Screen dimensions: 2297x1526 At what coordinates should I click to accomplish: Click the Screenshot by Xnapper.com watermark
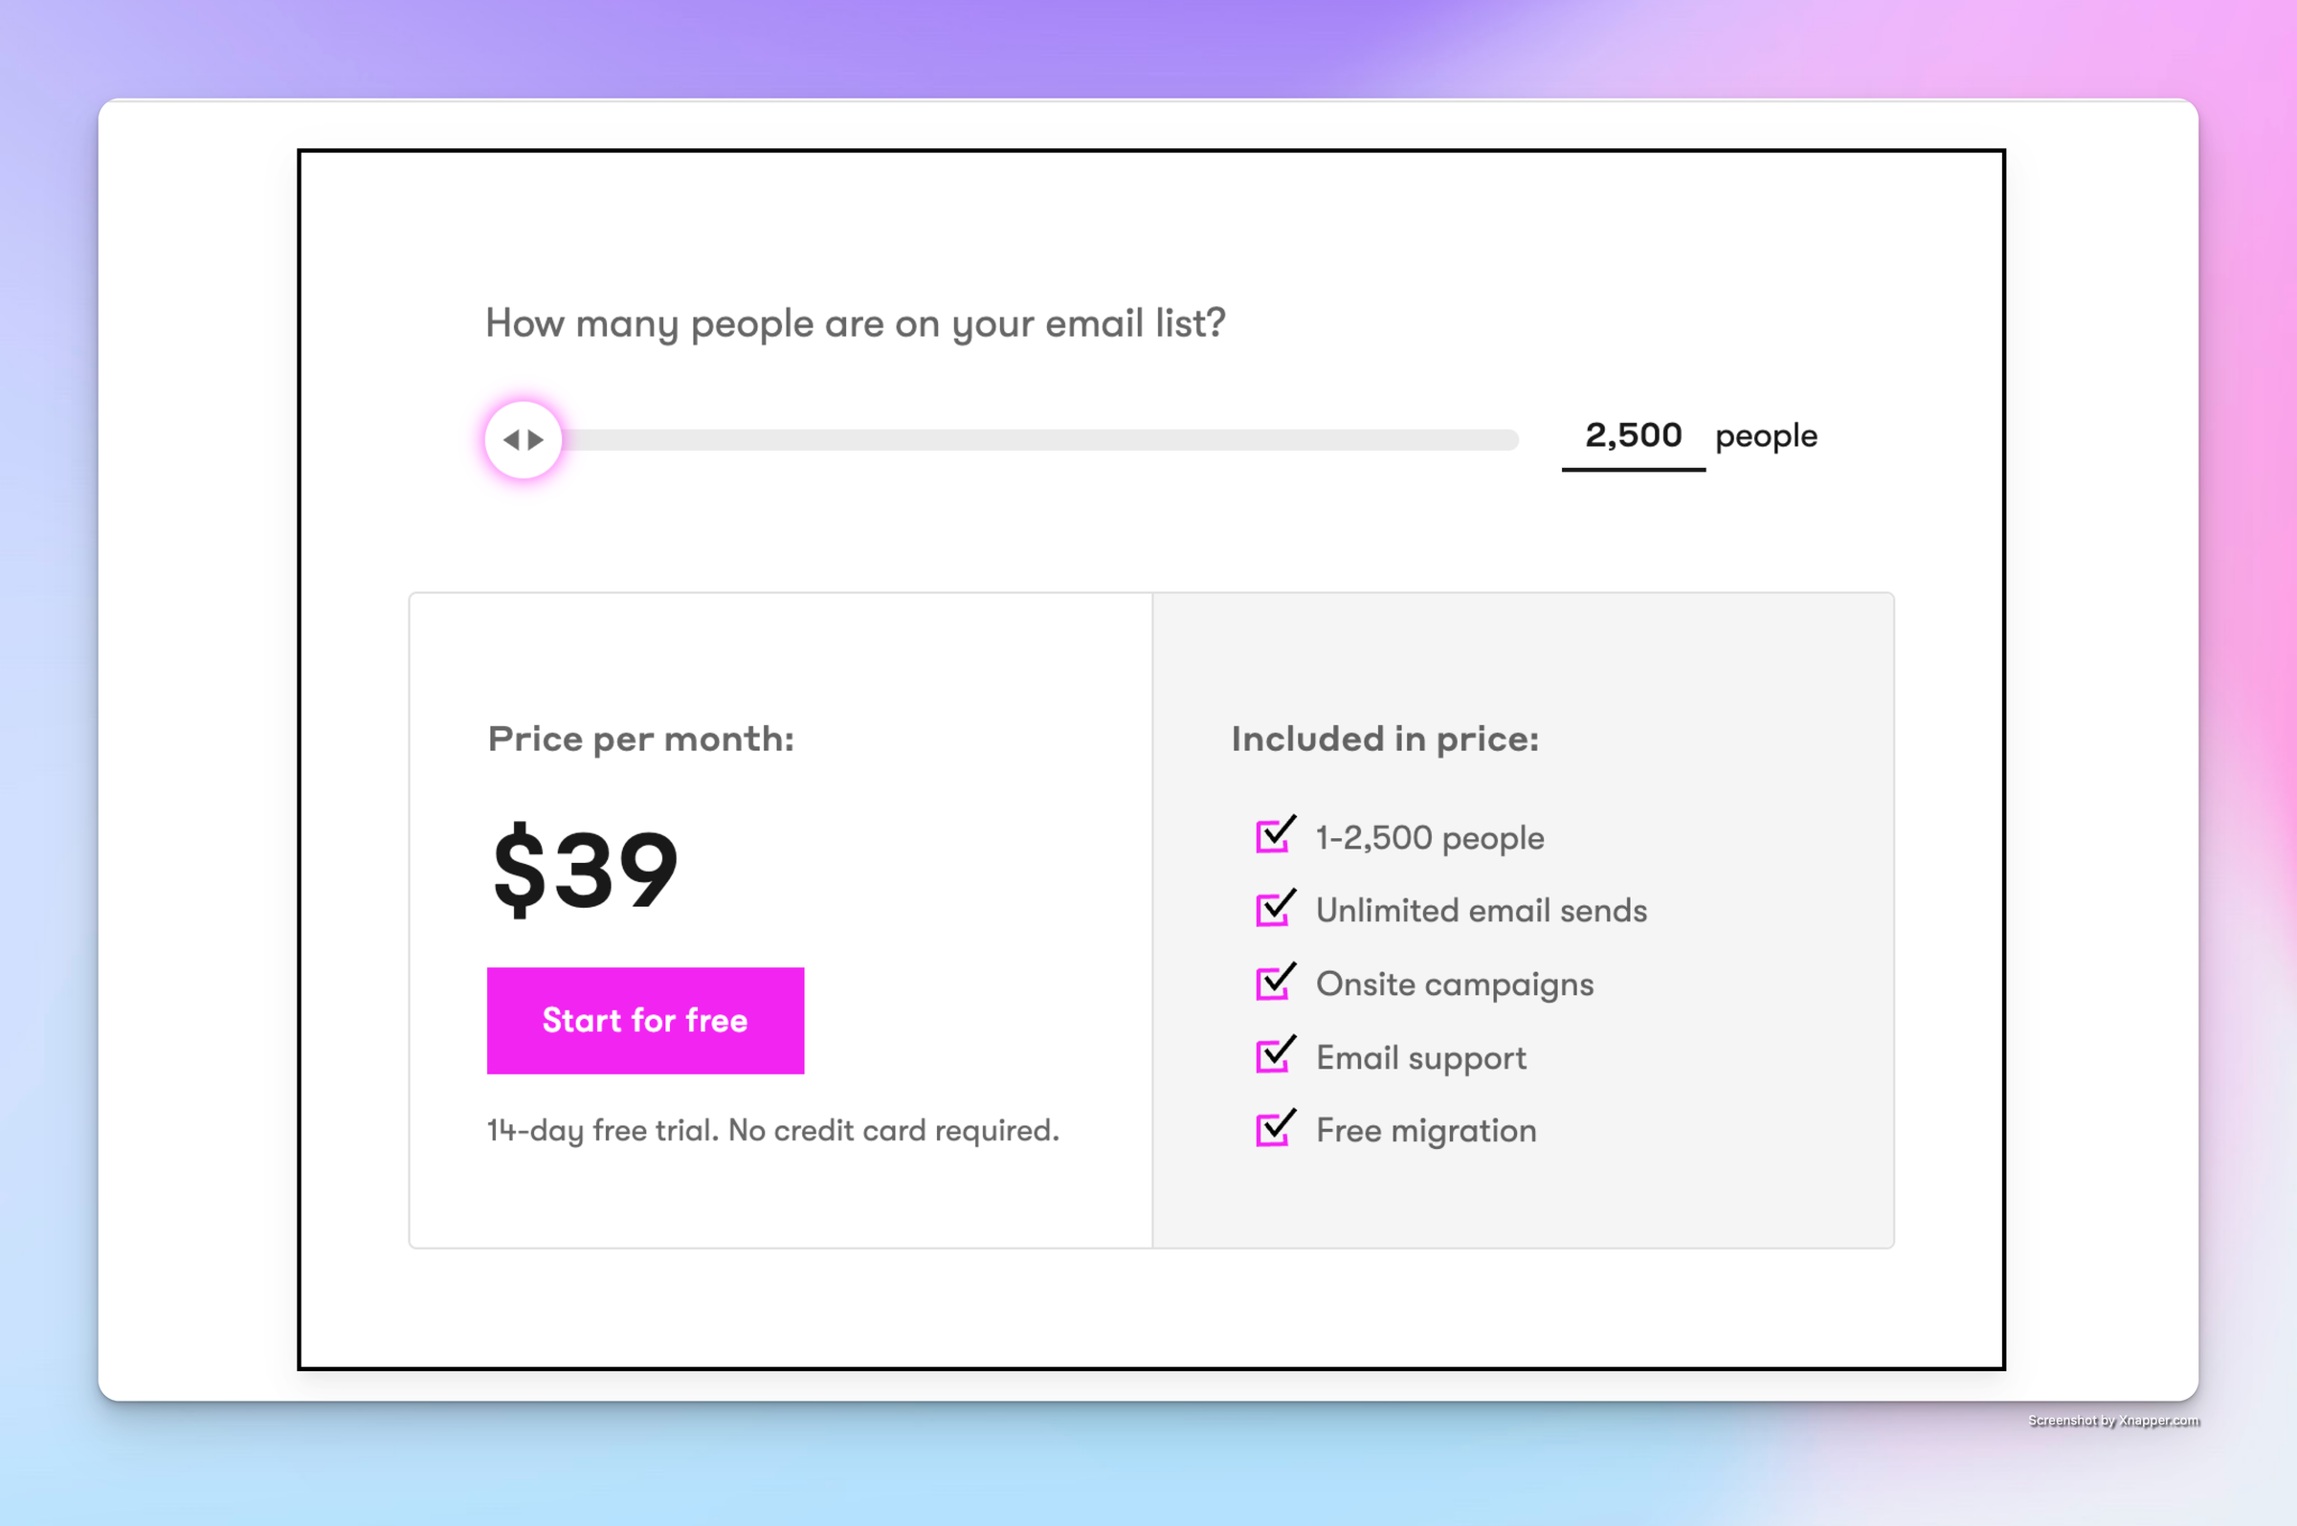[2113, 1421]
